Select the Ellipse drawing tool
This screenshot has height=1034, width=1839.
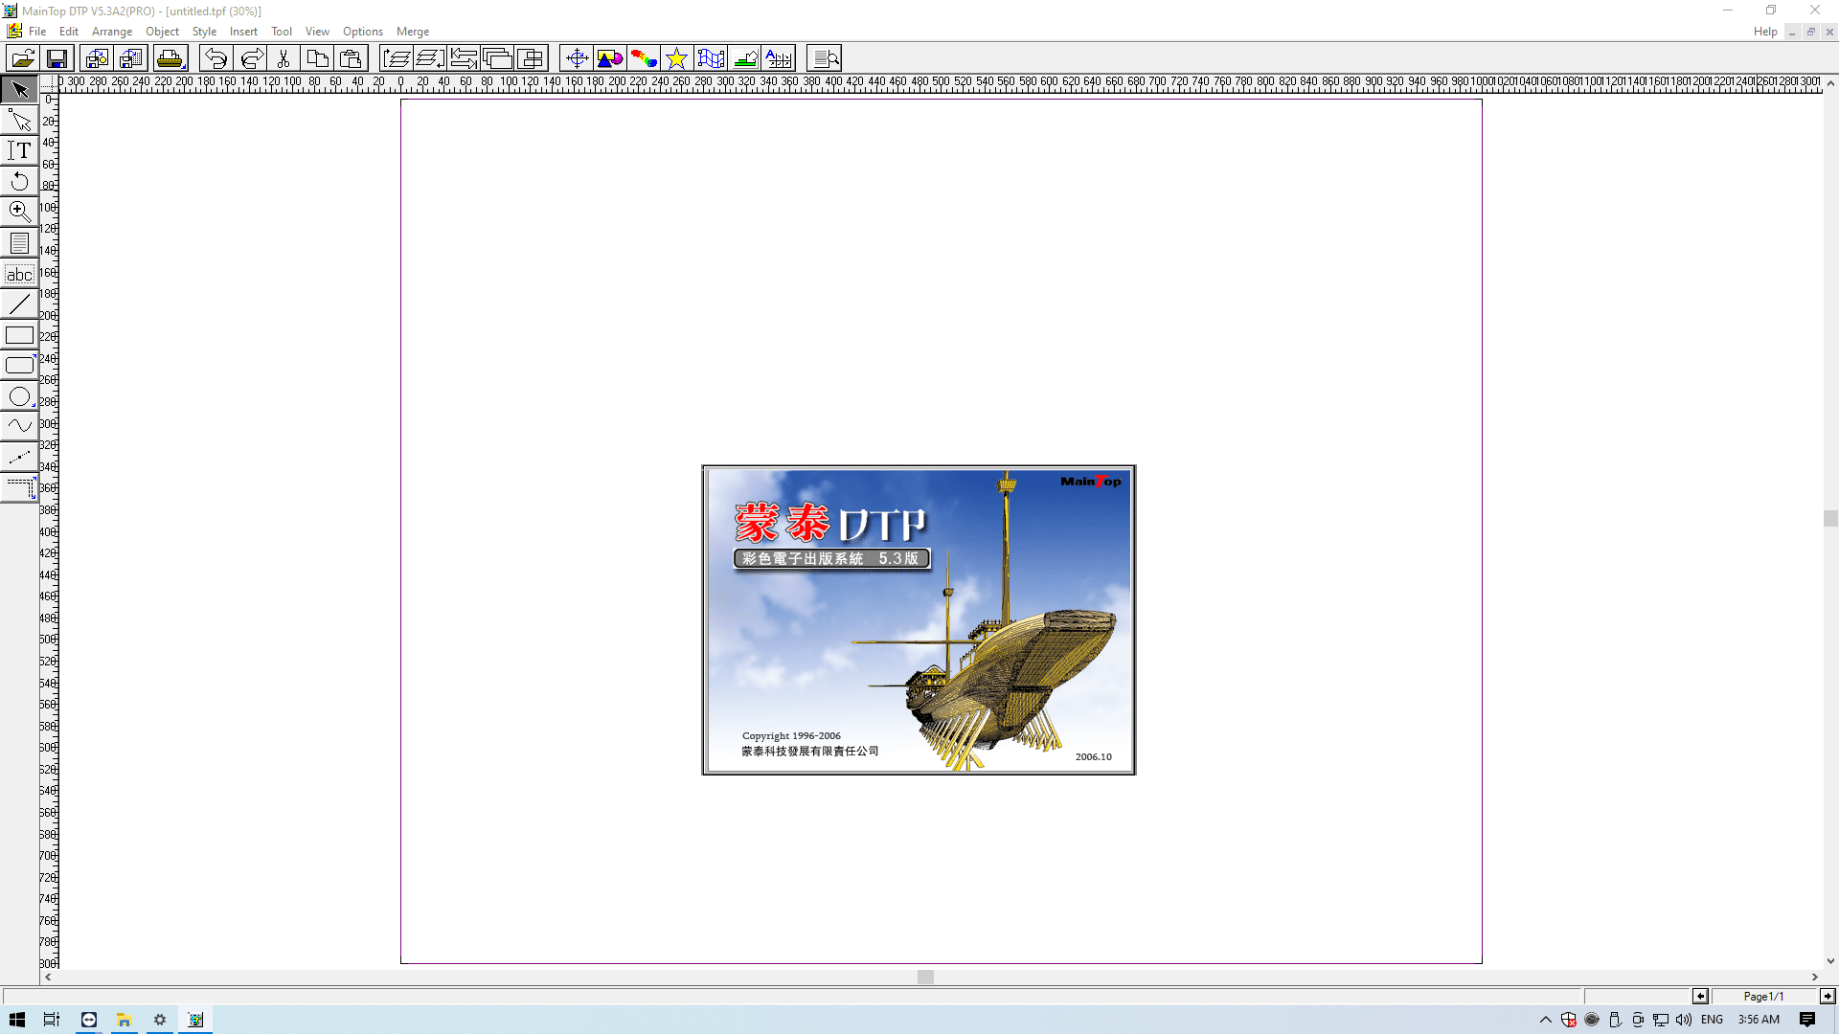click(x=19, y=396)
